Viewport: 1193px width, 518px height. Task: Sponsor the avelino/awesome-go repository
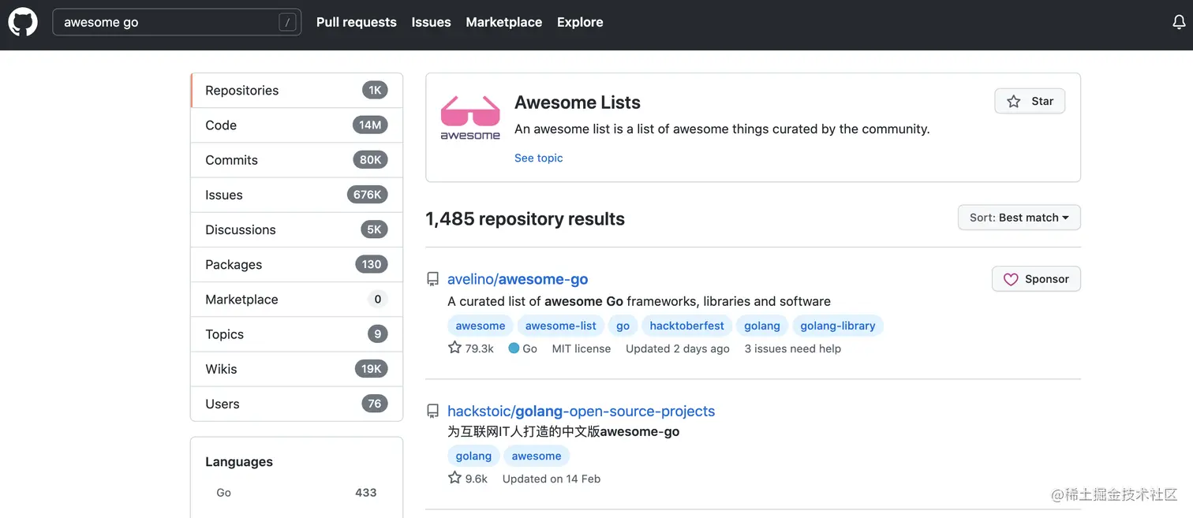tap(1036, 279)
